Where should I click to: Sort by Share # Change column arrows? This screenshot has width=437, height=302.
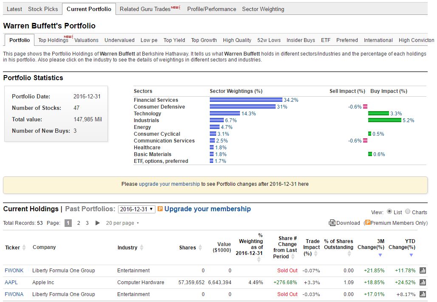[x=293, y=257]
